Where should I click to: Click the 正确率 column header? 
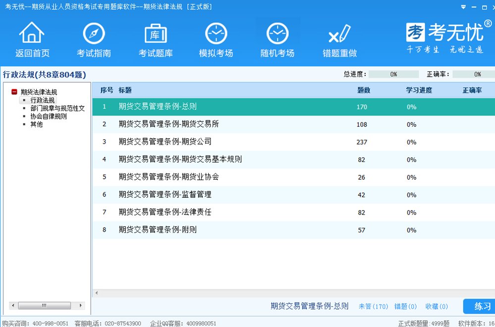coord(472,90)
